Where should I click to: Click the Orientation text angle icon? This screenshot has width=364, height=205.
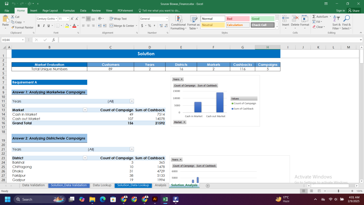tap(100, 19)
